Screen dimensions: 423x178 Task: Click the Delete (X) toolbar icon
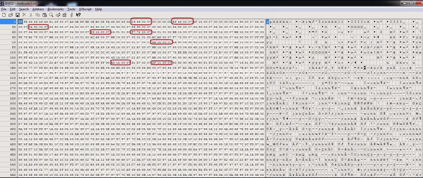click(x=24, y=15)
